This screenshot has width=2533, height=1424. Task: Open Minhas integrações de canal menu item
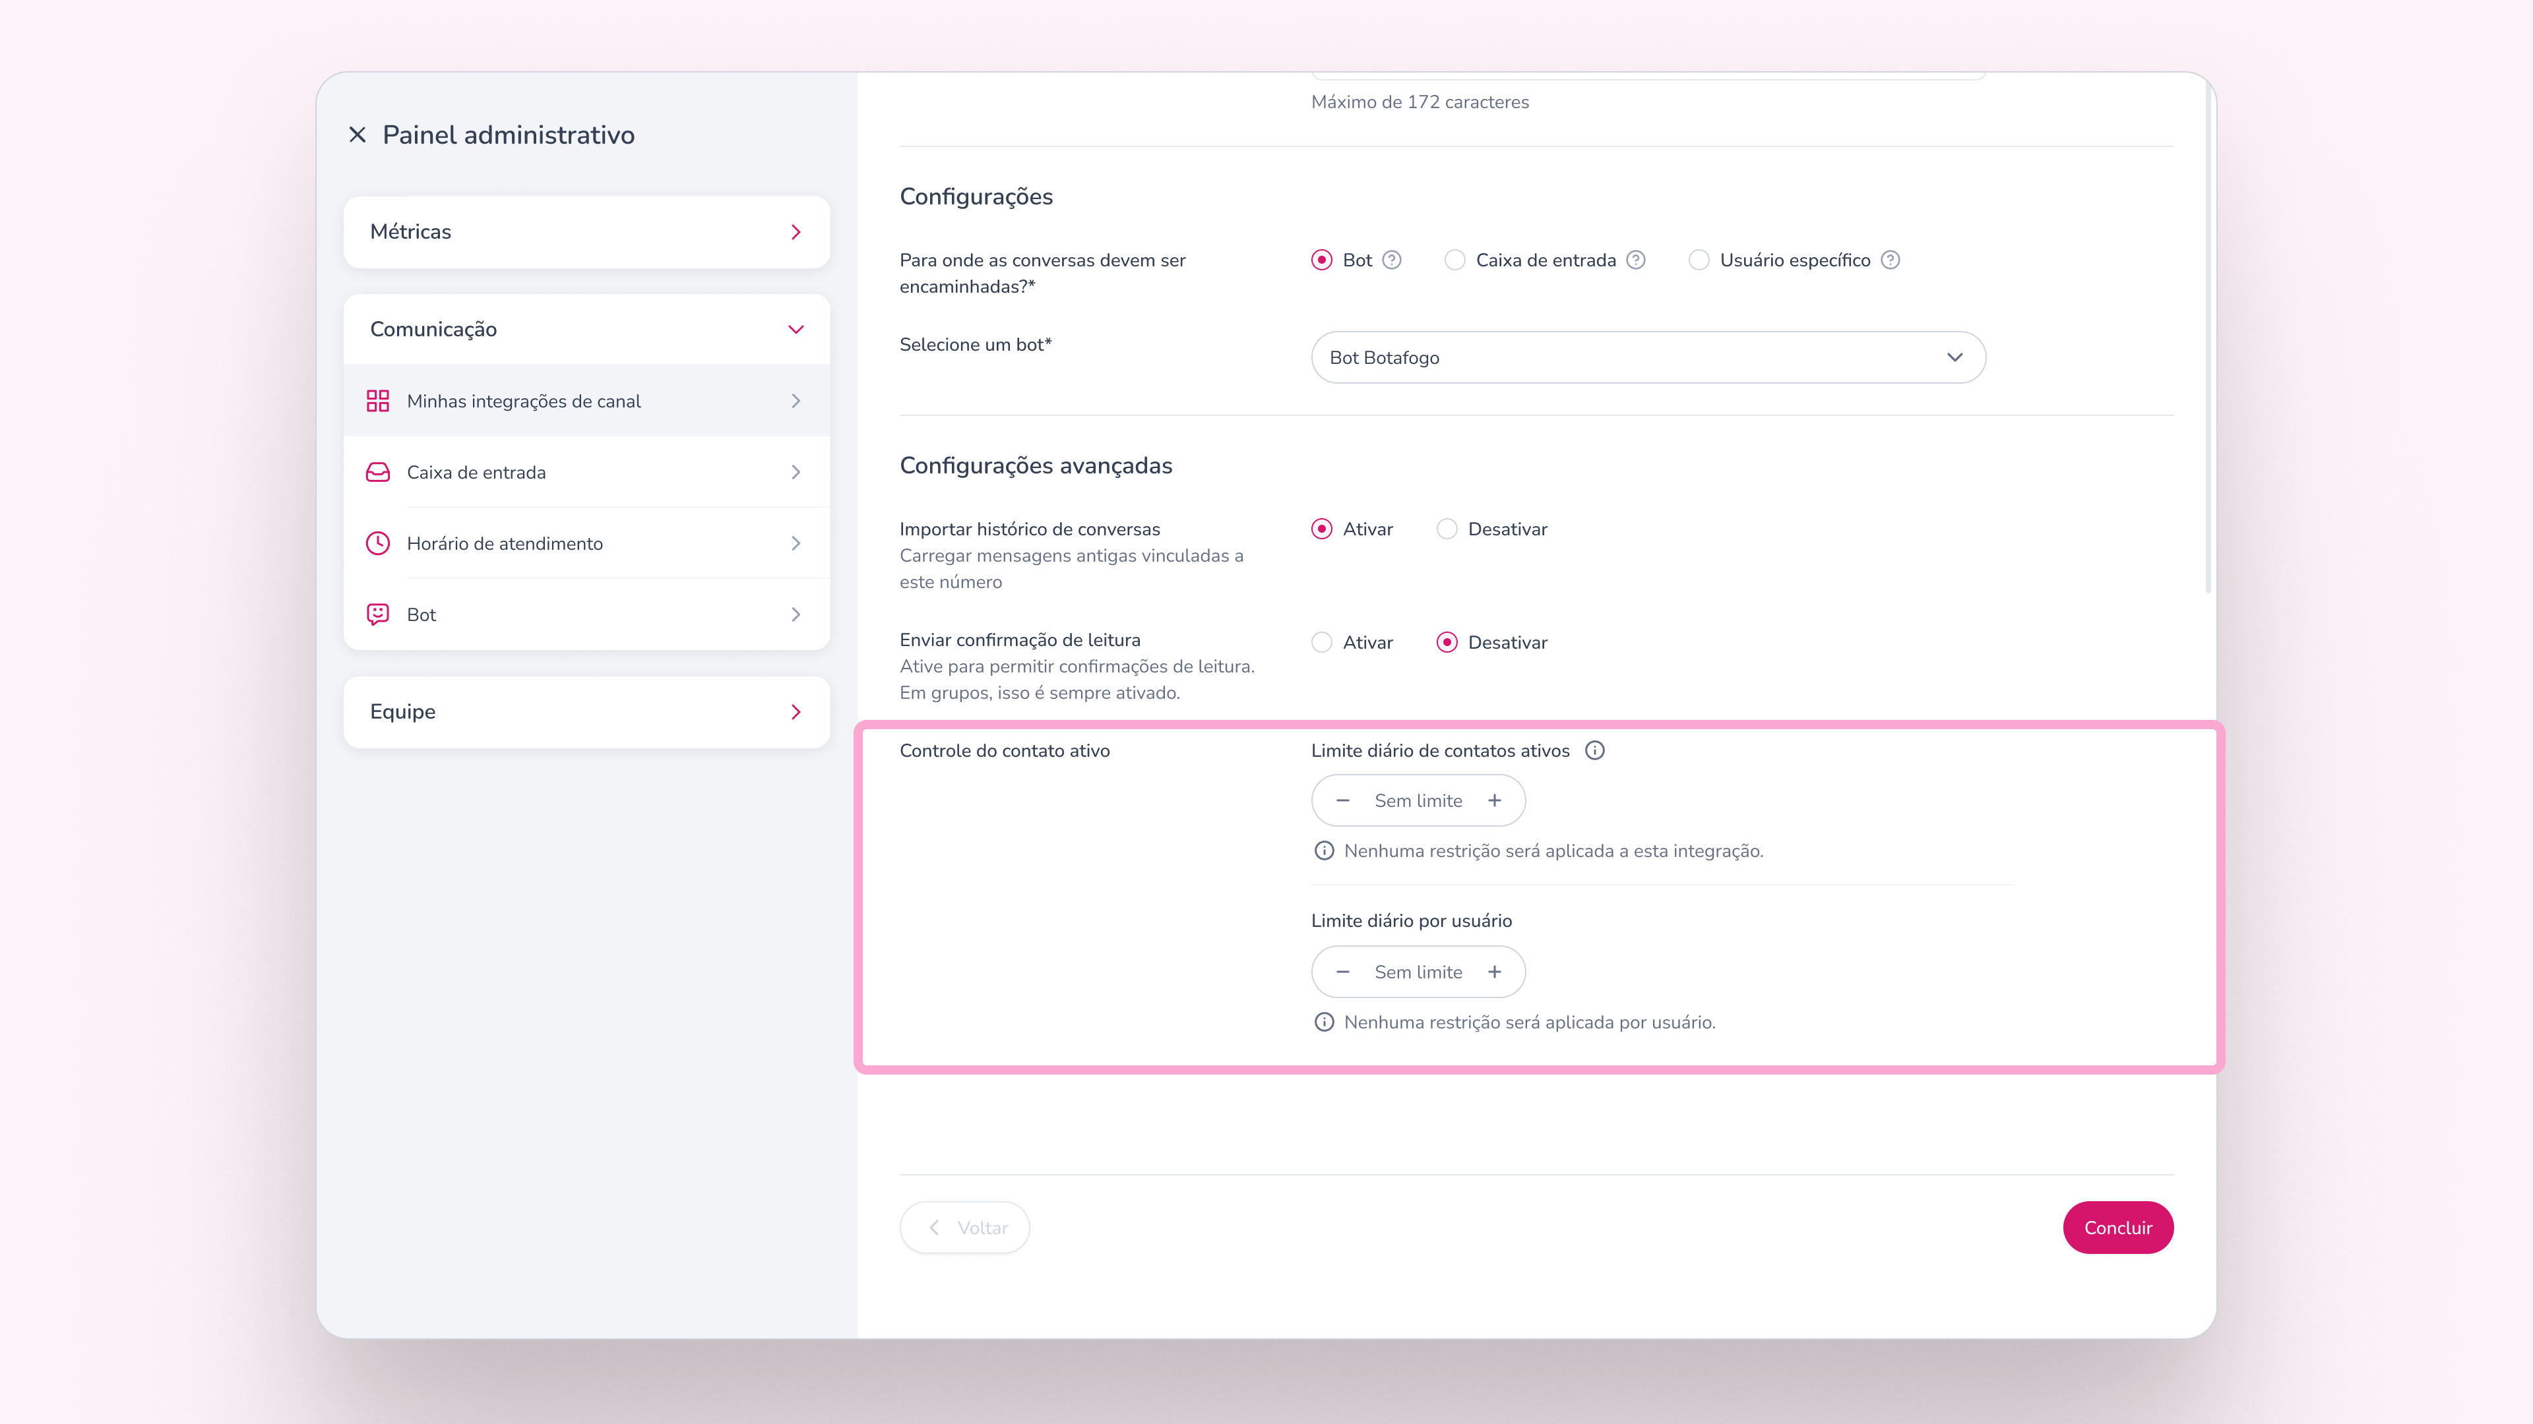click(x=587, y=401)
